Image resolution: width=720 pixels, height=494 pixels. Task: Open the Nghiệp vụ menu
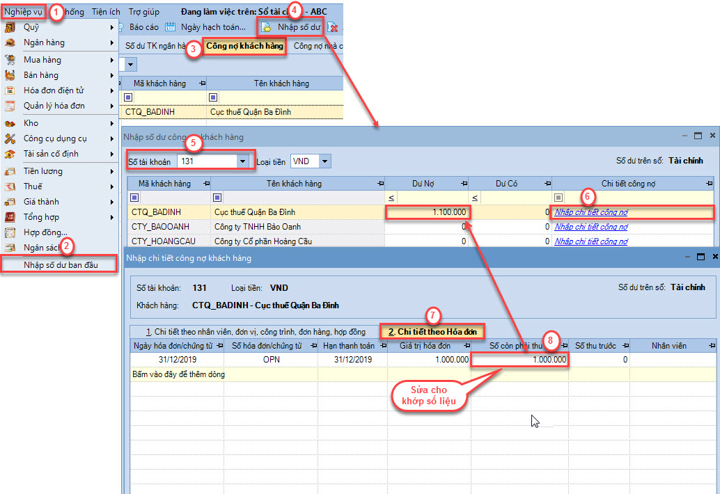[24, 11]
